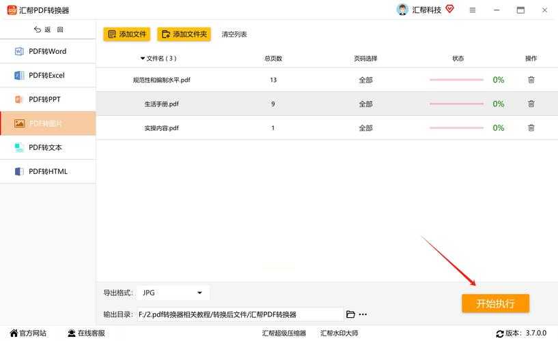Click the progress bar of 规范性和编制水平.pdf

456,80
